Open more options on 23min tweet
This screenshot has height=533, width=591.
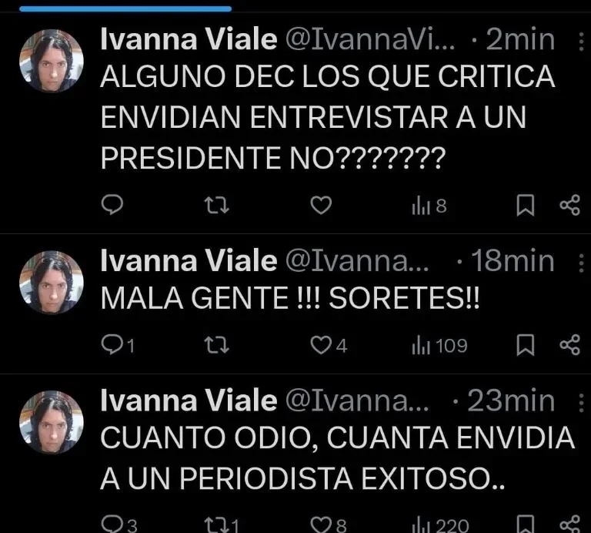tap(581, 403)
